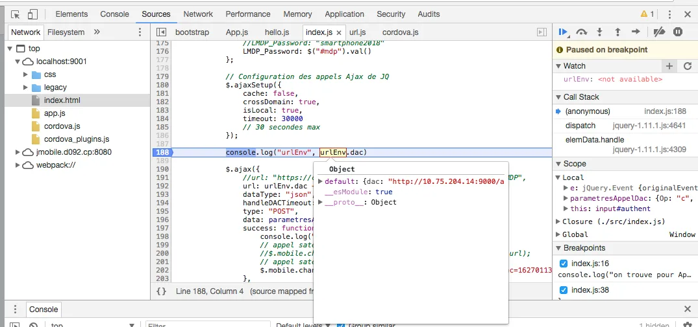
Task: Refresh watch expressions
Action: [688, 66]
